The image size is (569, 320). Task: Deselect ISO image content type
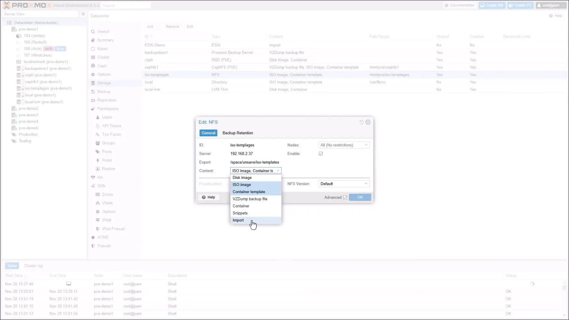tap(256, 185)
